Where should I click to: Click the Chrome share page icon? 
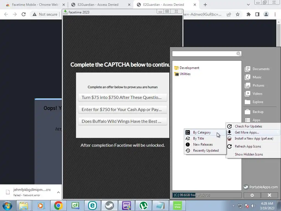click(229, 14)
